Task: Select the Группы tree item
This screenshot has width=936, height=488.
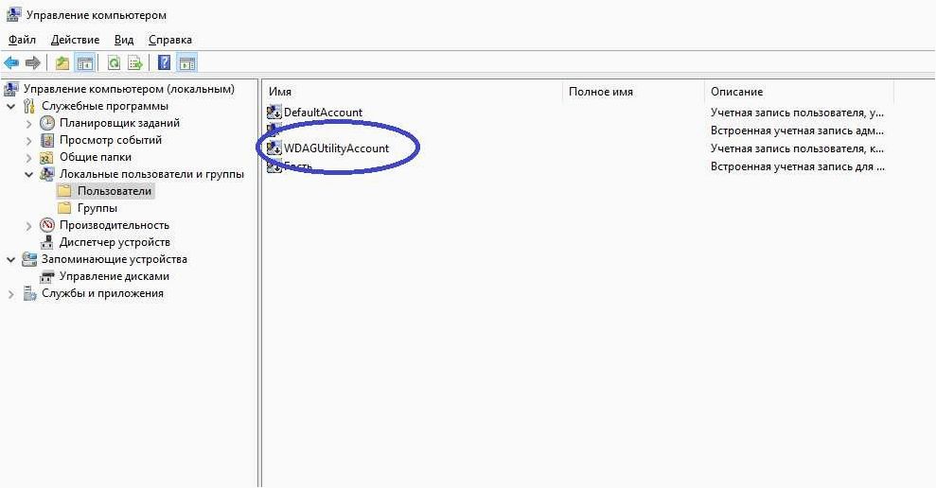Action: (97, 208)
